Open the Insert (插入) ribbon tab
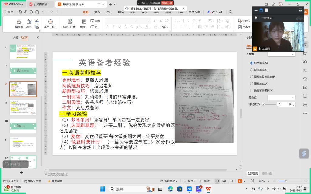The image size is (311, 194). pyautogui.click(x=97, y=12)
